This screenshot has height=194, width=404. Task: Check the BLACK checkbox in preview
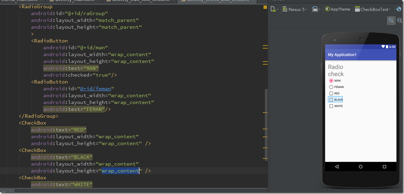[x=331, y=100]
